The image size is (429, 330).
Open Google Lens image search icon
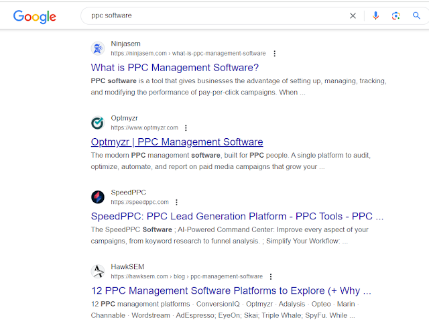[396, 16]
